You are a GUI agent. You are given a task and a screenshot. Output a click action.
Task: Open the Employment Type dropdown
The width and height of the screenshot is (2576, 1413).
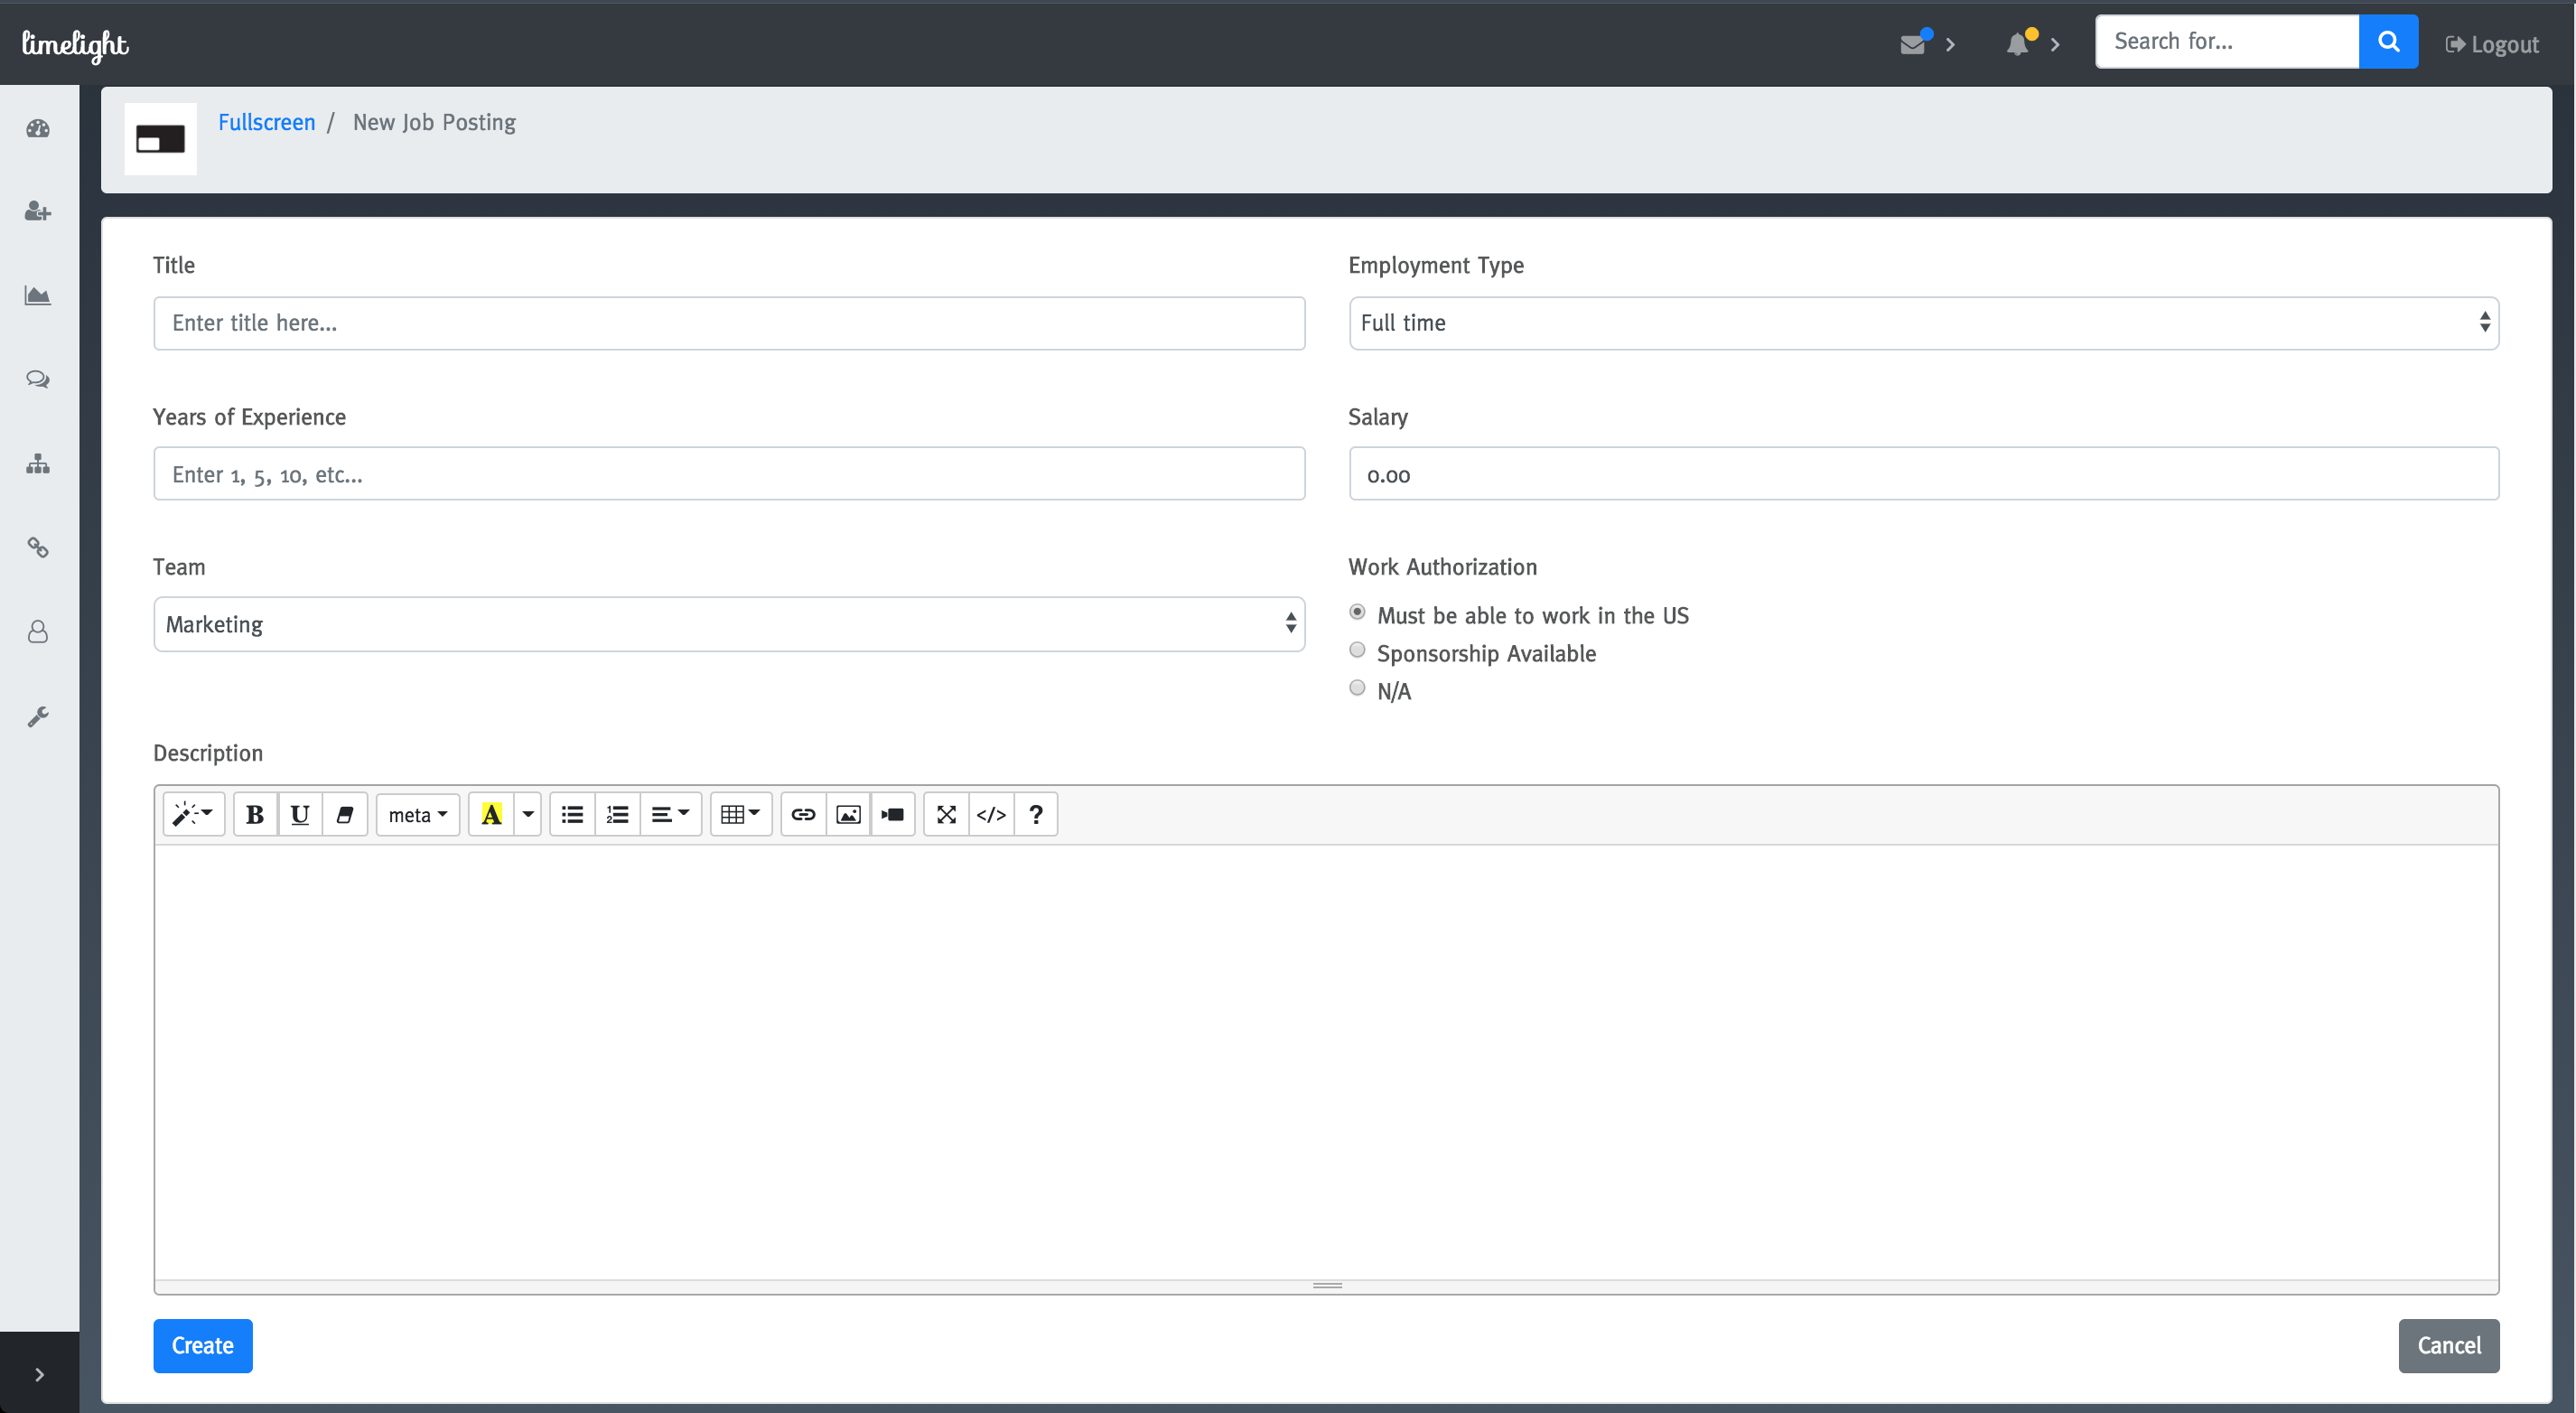pos(1924,323)
